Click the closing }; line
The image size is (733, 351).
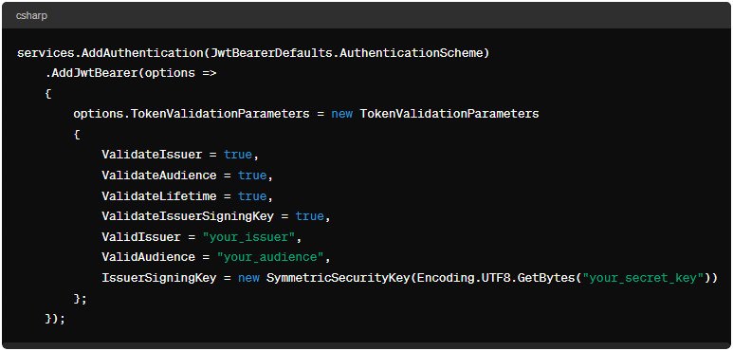click(80, 298)
